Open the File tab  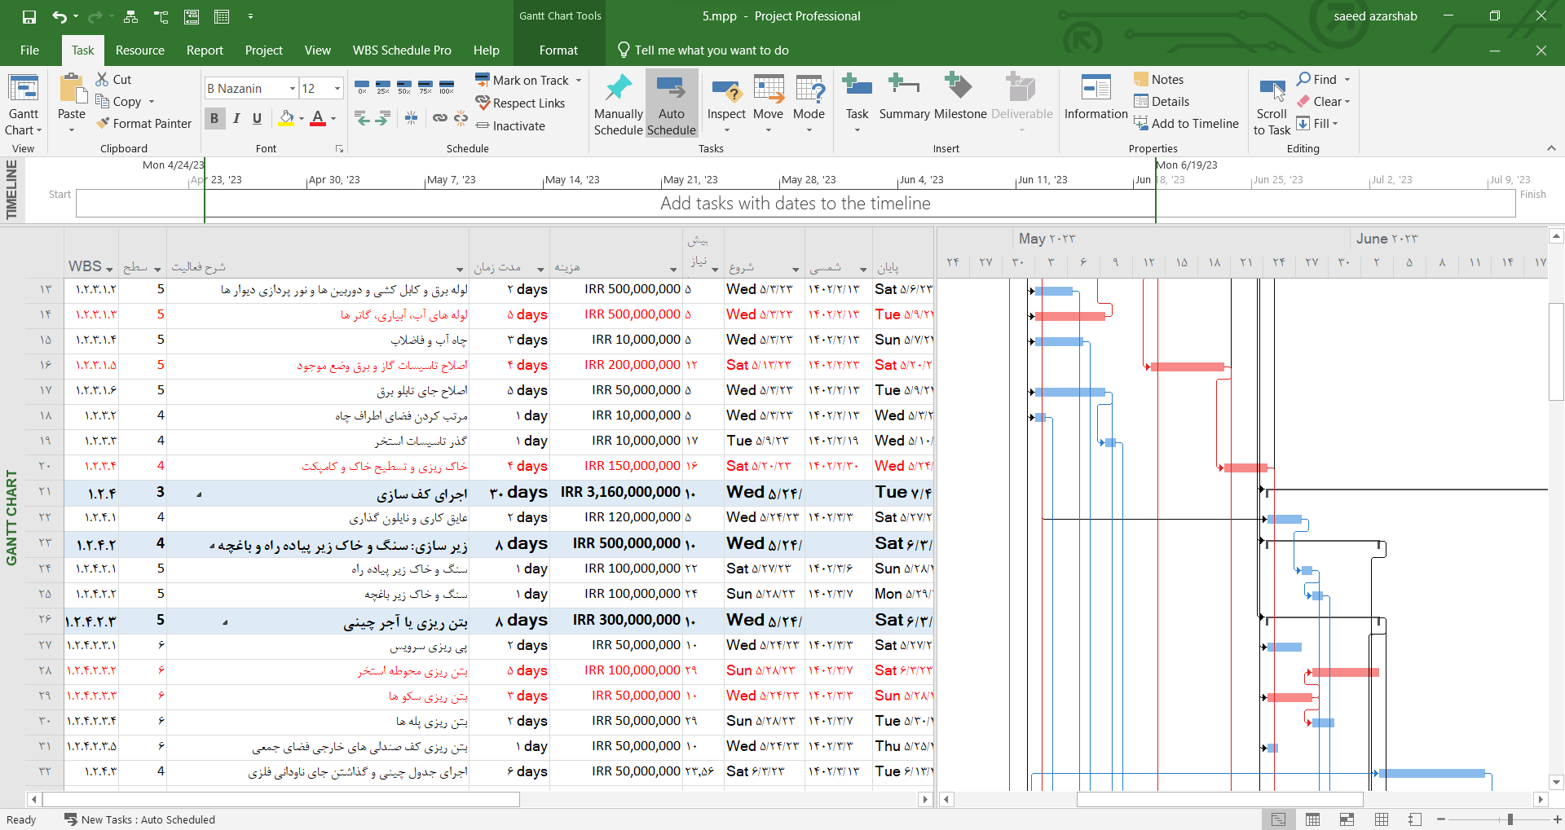pyautogui.click(x=29, y=50)
